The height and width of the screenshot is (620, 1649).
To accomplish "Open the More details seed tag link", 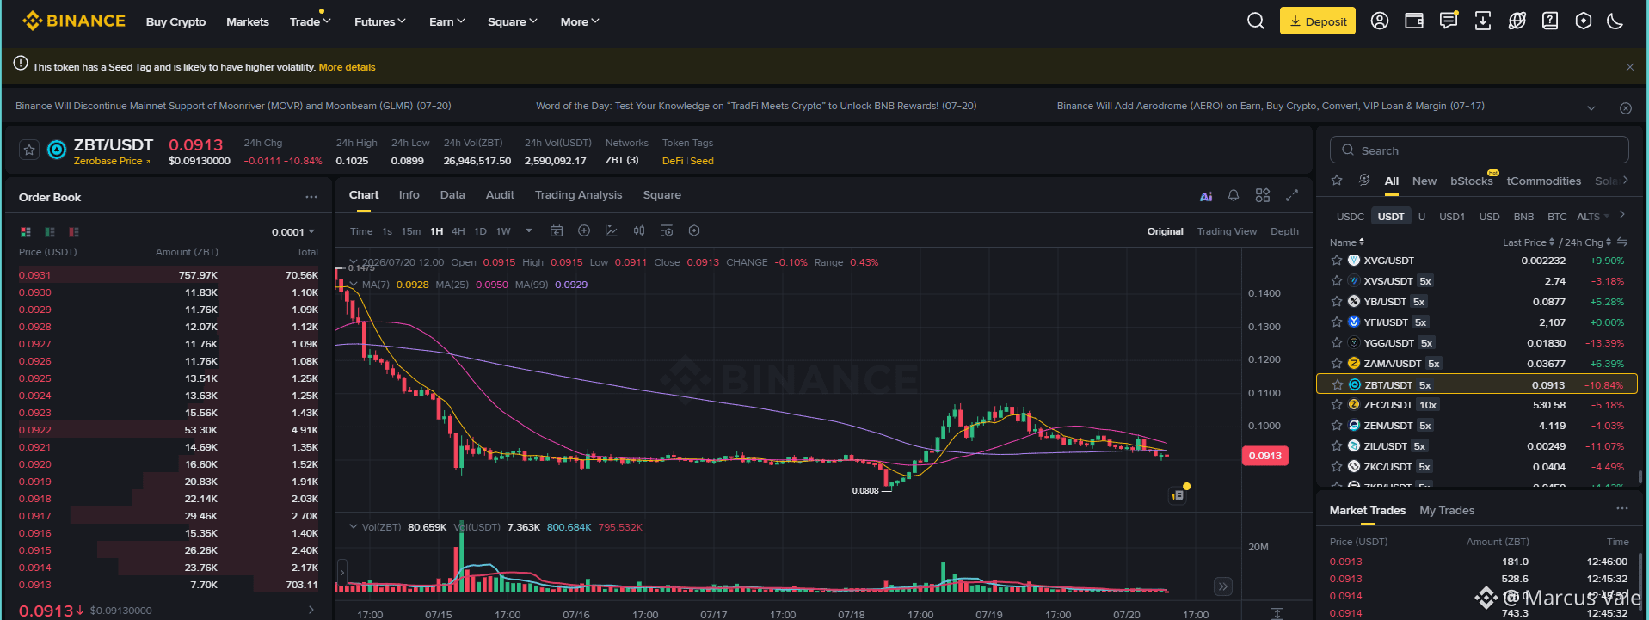I will pyautogui.click(x=348, y=67).
